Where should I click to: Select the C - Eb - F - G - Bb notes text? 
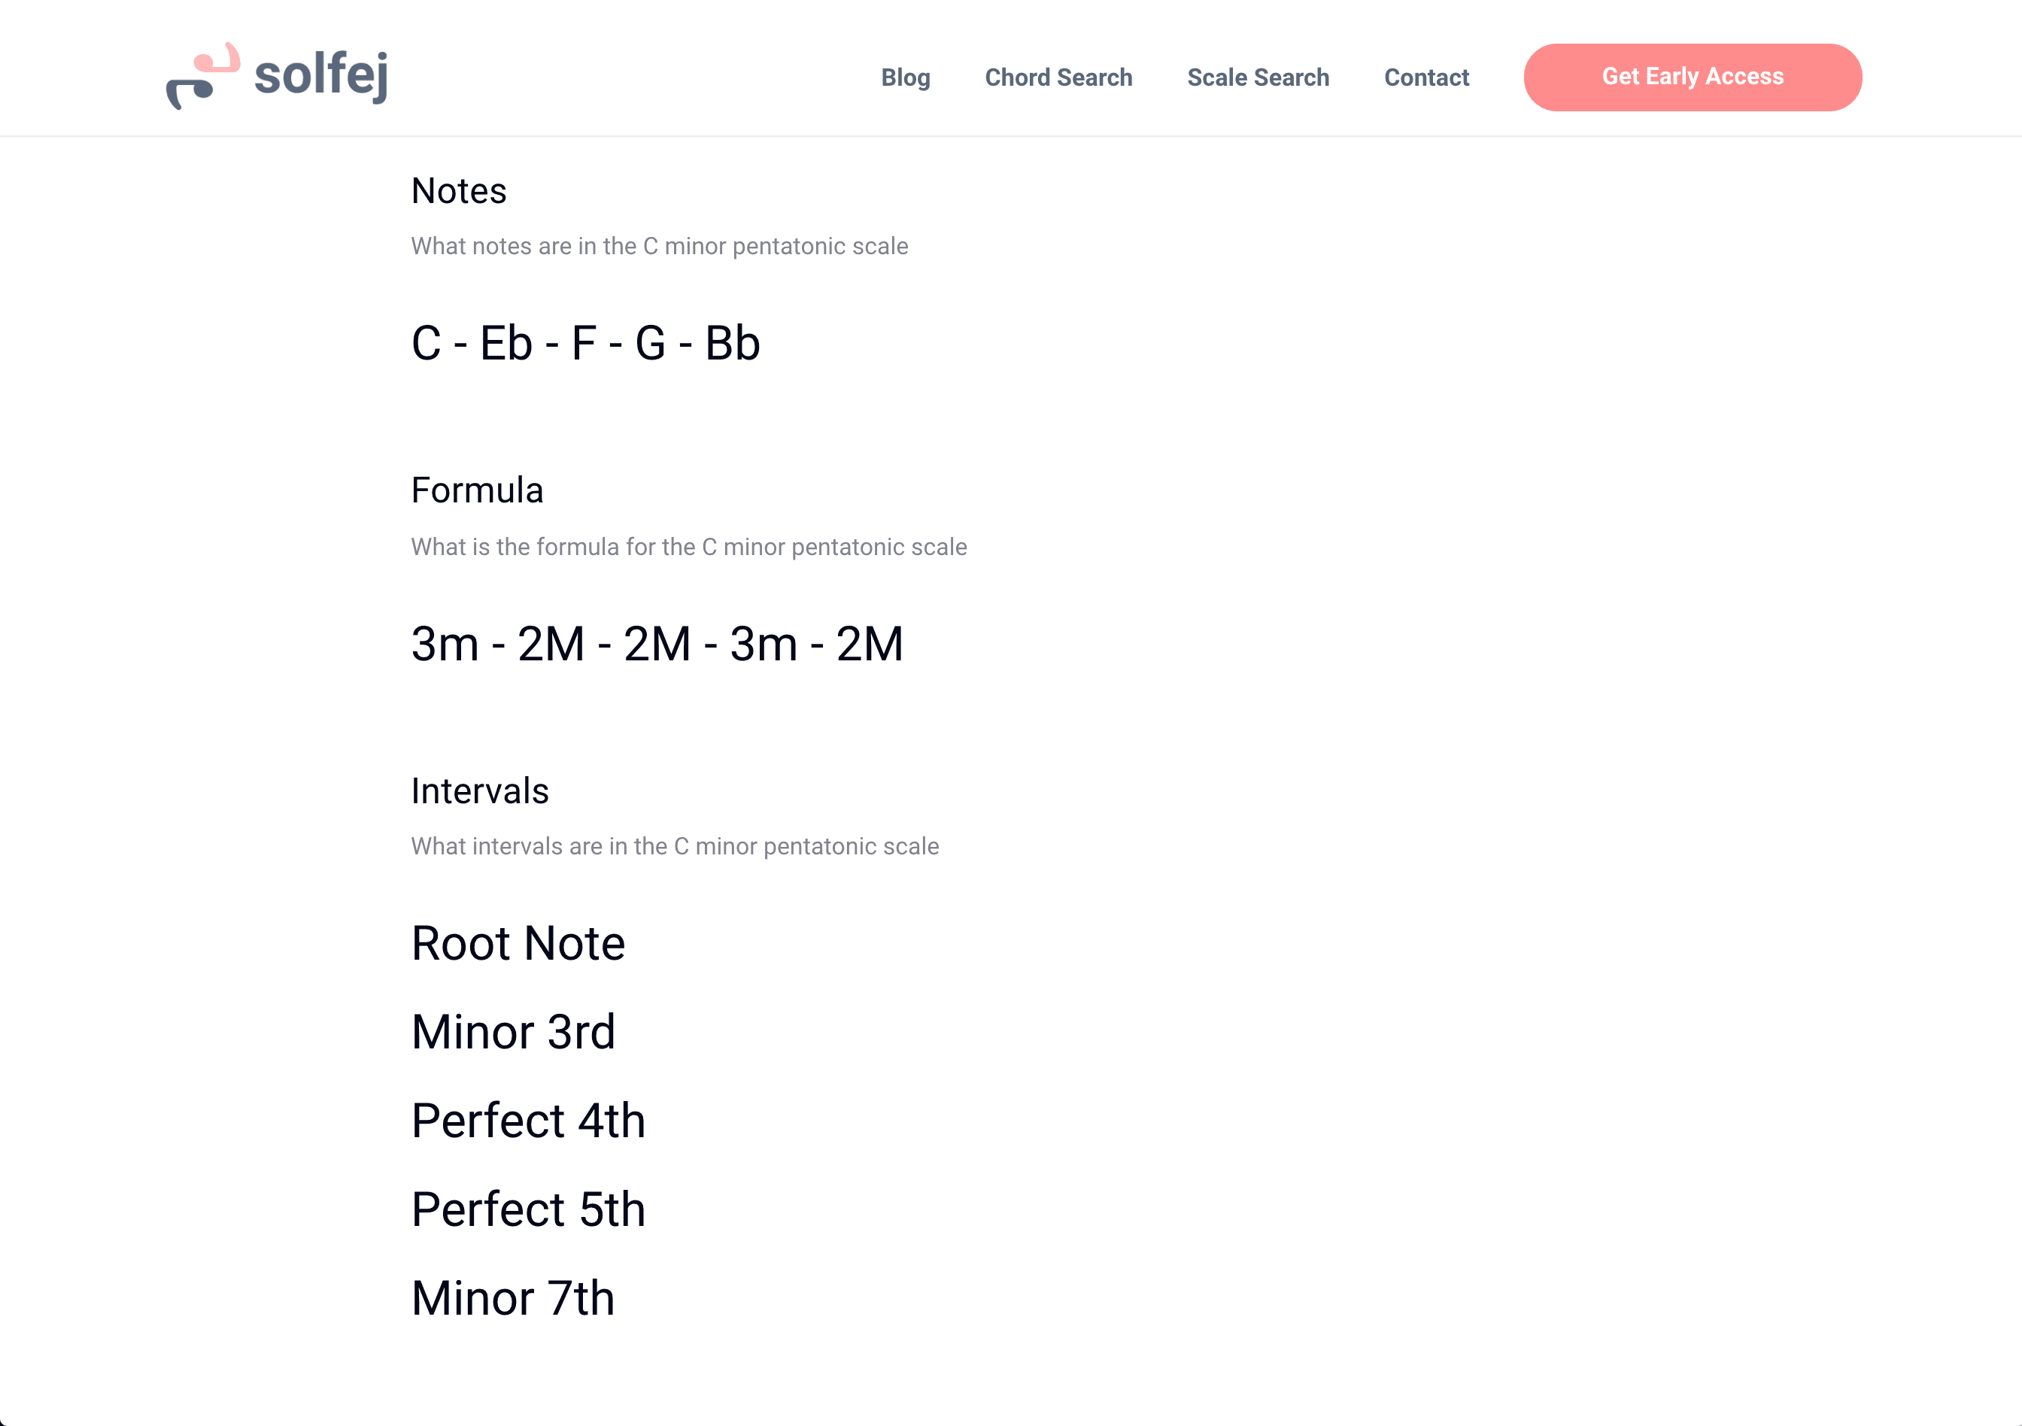(586, 343)
